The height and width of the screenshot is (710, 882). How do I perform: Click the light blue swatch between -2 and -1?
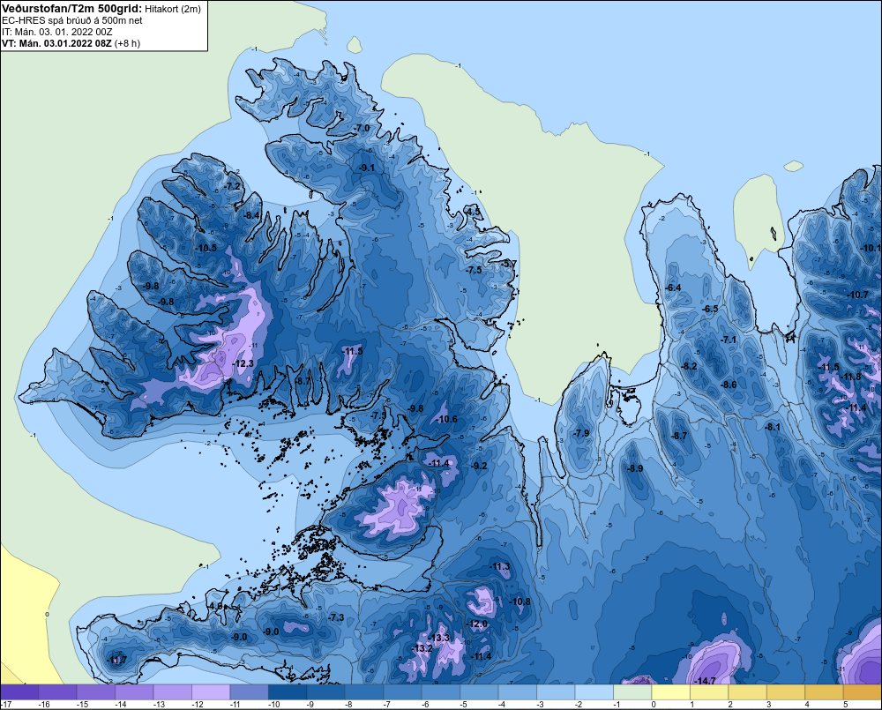(x=594, y=691)
